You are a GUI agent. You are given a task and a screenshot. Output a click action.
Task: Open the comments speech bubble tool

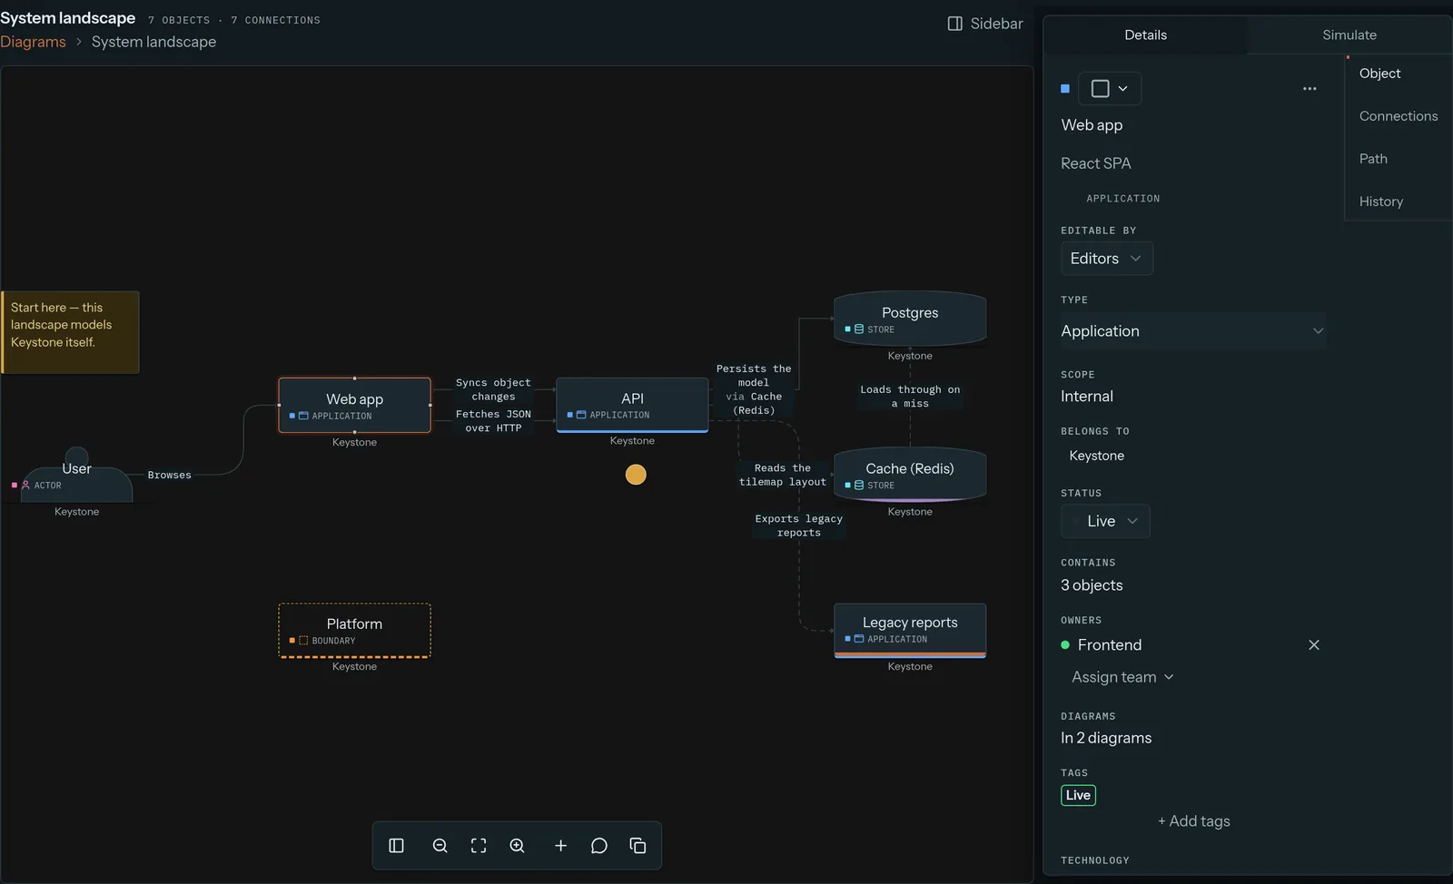point(598,846)
